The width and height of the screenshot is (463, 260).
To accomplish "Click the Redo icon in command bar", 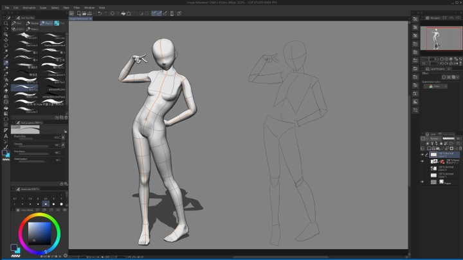I will coord(105,13).
